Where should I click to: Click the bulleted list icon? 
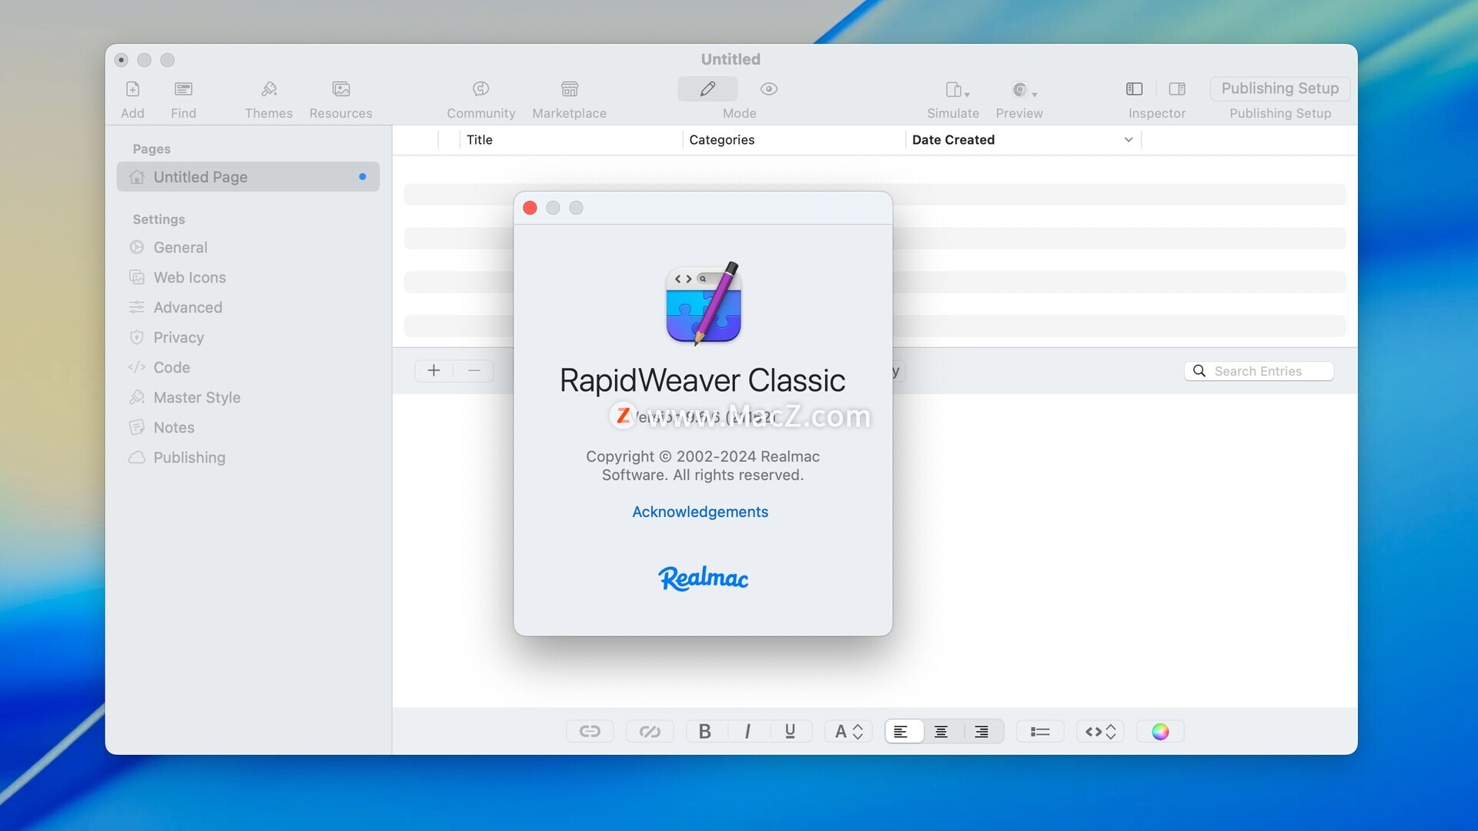1040,732
